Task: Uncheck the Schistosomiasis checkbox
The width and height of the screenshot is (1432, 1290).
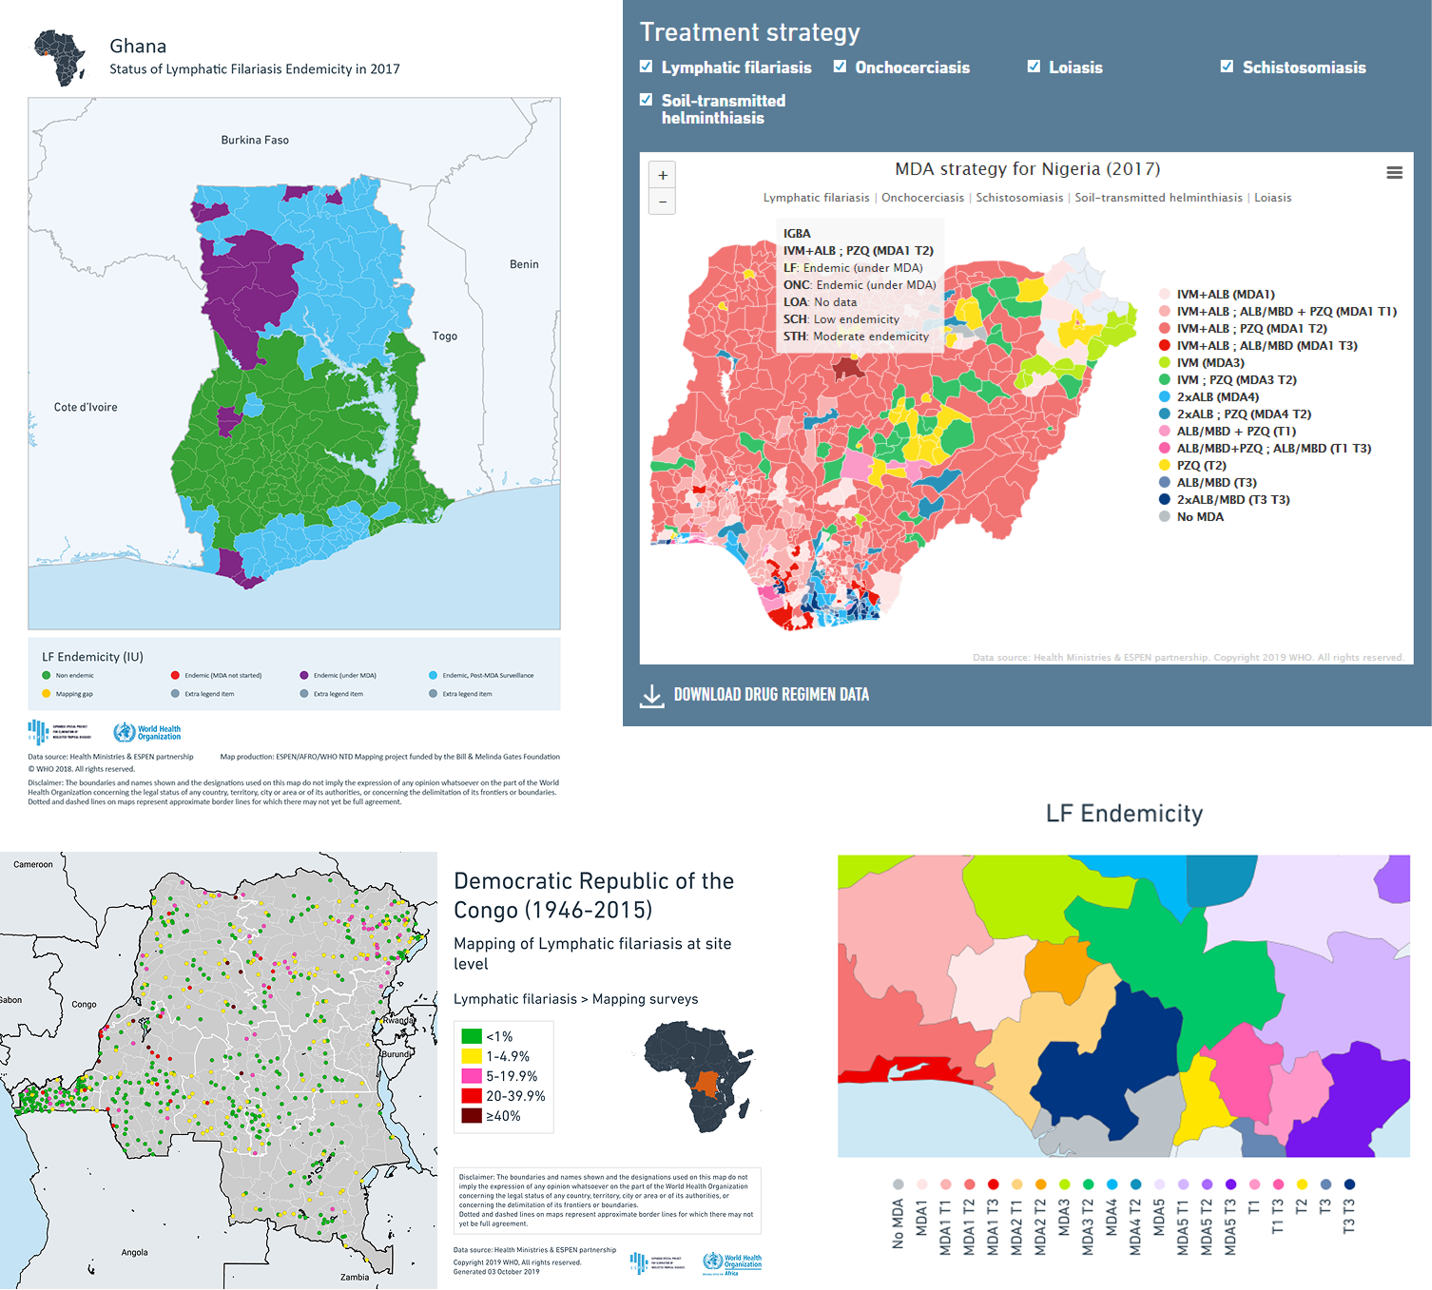Action: coord(1227,67)
